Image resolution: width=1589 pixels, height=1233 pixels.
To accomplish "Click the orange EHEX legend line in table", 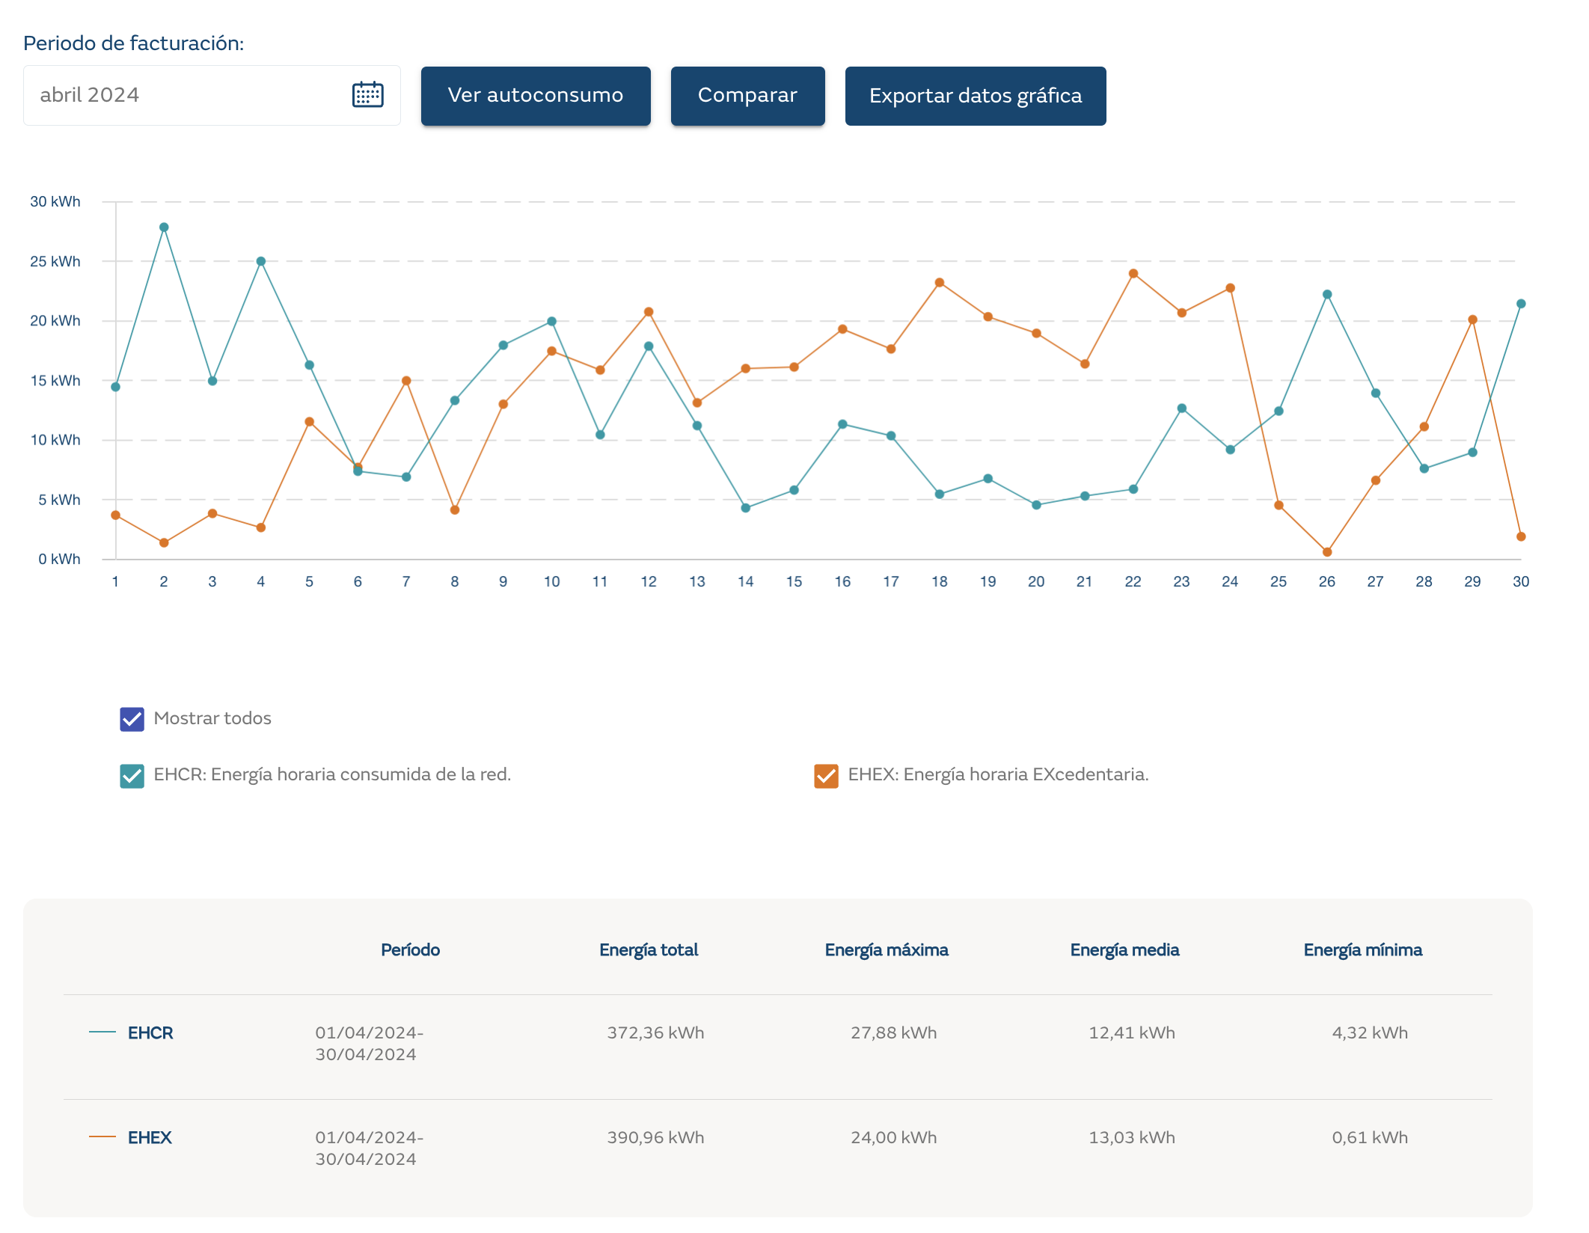I will (x=102, y=1137).
